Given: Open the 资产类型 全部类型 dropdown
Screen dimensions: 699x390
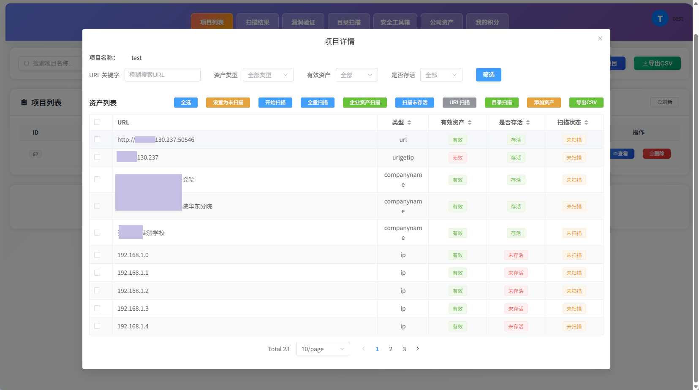Looking at the screenshot, I should tap(268, 75).
